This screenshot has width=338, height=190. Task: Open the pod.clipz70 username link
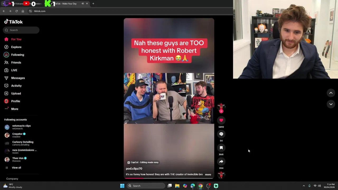tap(134, 169)
